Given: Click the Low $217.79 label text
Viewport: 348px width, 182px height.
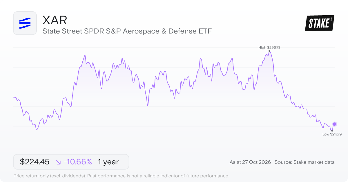Looking at the screenshot, I should click(332, 134).
